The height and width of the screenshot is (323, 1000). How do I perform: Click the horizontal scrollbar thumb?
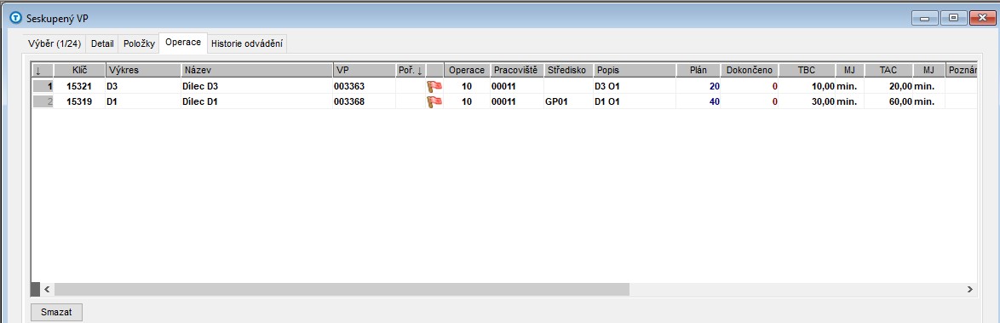tap(342, 289)
